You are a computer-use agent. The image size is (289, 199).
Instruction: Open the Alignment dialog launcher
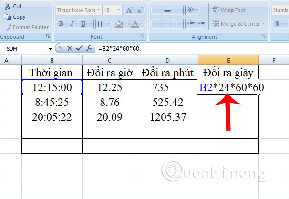264,36
